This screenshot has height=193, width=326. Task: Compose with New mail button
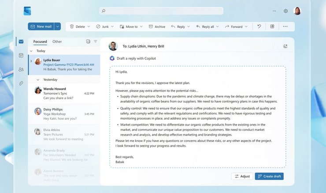pyautogui.click(x=41, y=26)
